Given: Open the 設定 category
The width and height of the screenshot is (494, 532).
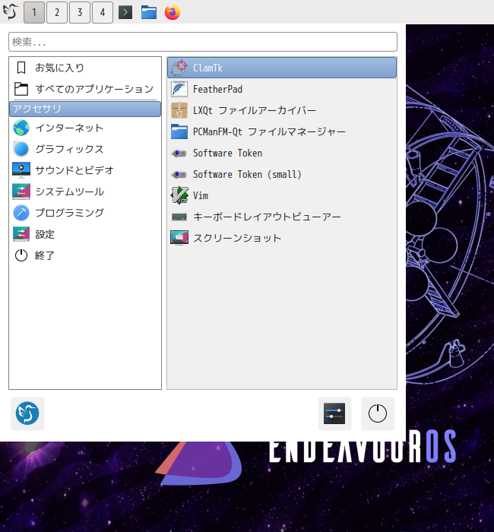Looking at the screenshot, I should [x=85, y=234].
